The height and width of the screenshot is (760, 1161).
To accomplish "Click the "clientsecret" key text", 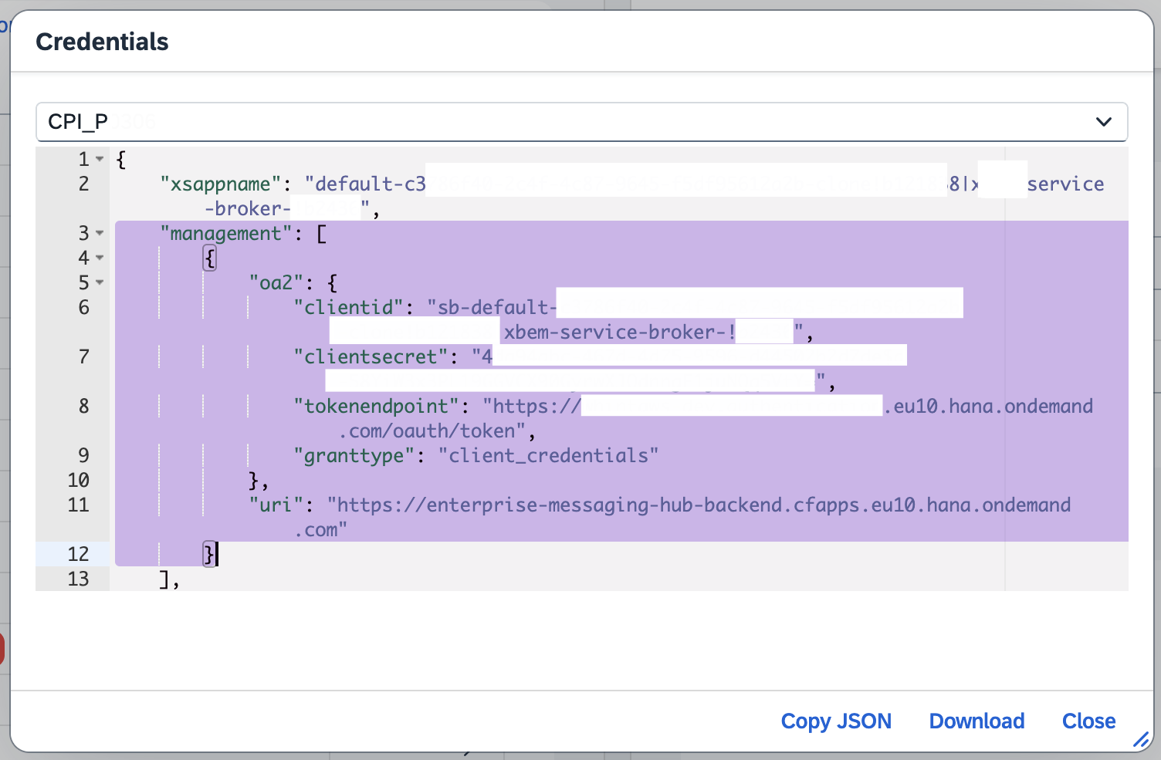I will (x=371, y=357).
